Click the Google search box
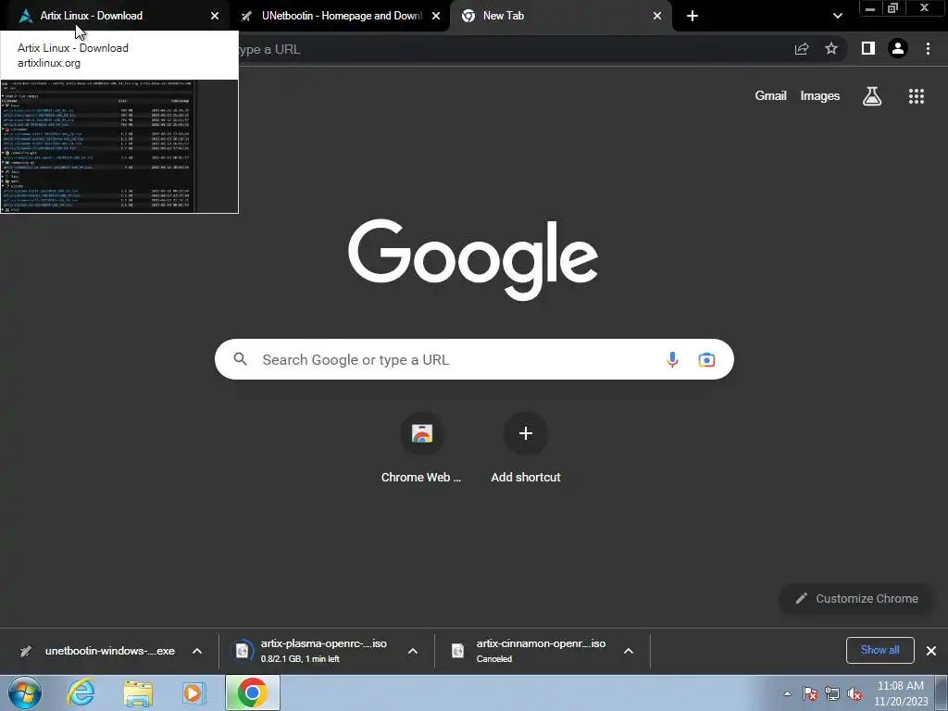 pyautogui.click(x=474, y=359)
